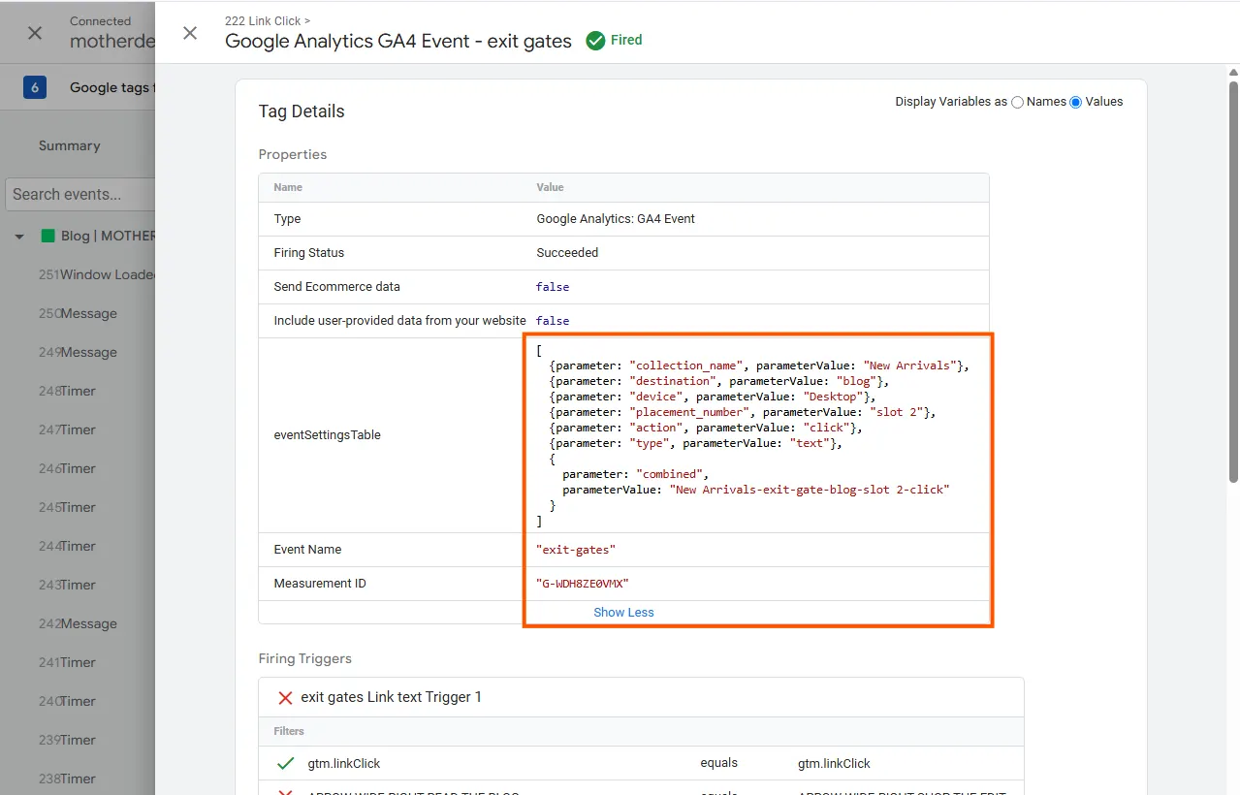Select the 243 Timer event

[x=67, y=585]
